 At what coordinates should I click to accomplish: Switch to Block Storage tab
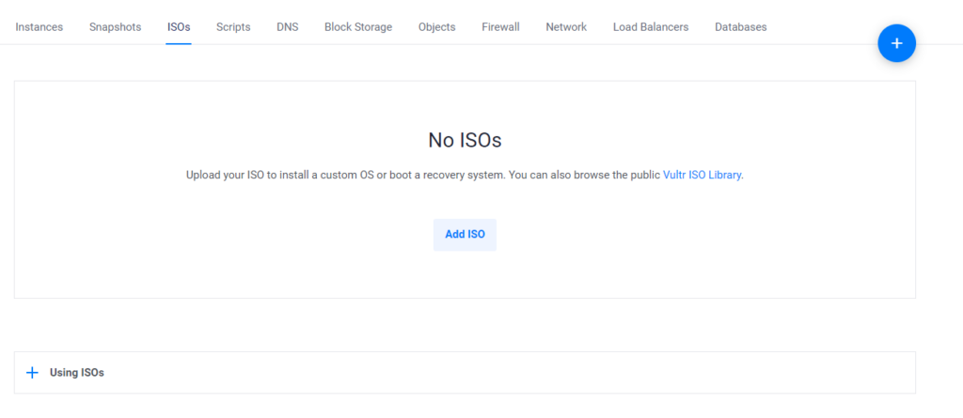(358, 27)
